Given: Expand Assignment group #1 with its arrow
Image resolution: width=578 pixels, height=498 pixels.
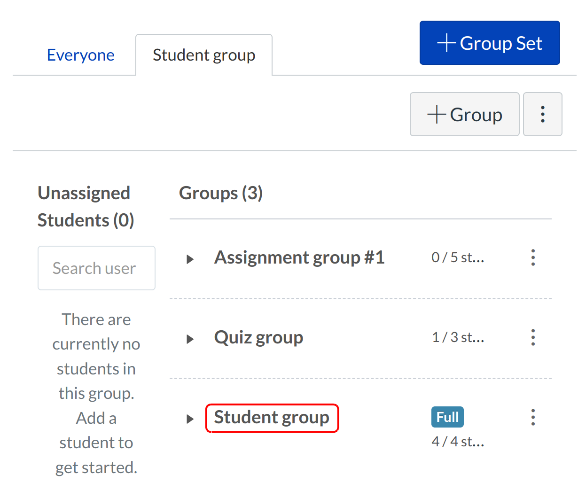Looking at the screenshot, I should (x=190, y=259).
